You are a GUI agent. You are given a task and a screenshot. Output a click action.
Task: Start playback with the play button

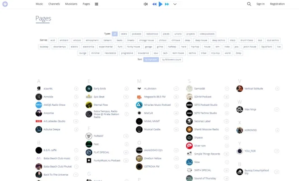(x=160, y=4)
